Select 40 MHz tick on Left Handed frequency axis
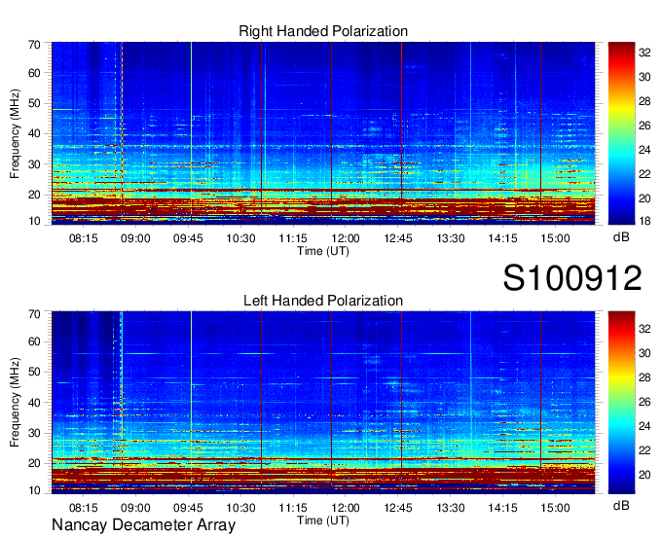This screenshot has width=662, height=537. point(34,403)
